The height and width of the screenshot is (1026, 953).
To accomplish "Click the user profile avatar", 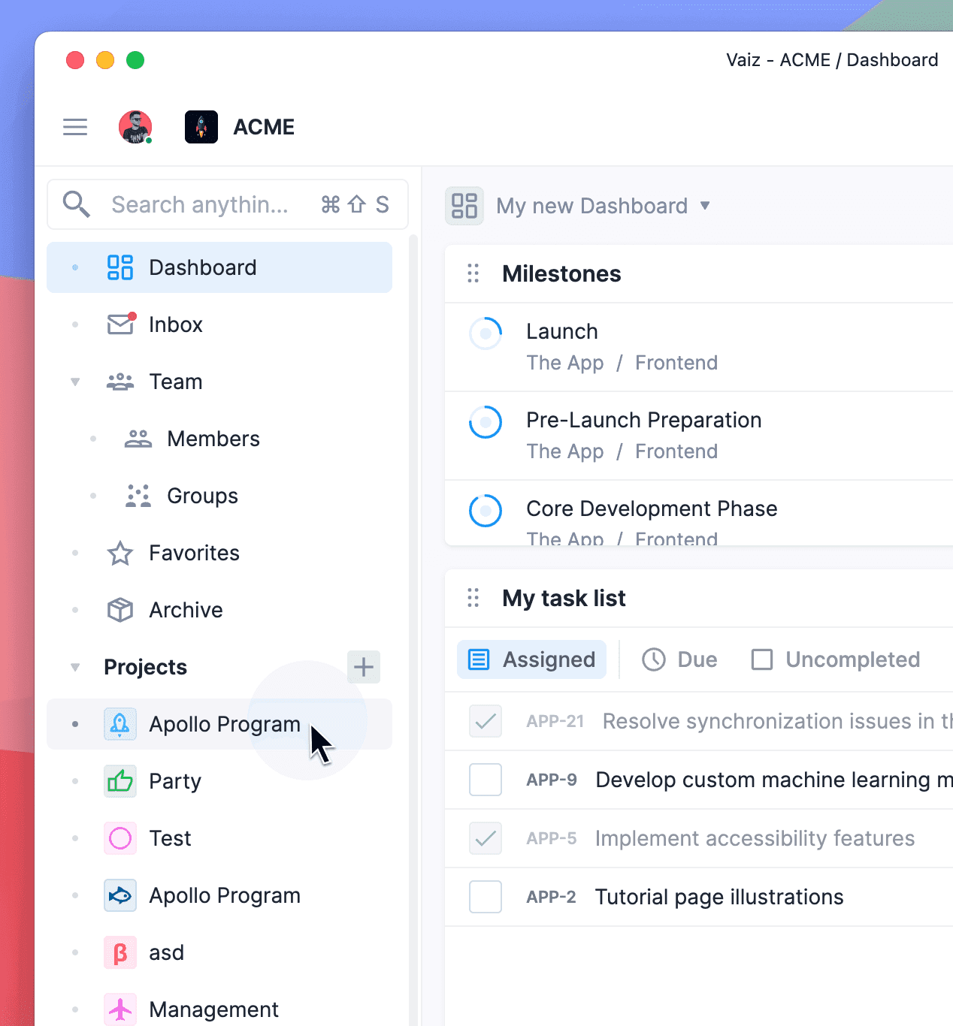I will (x=135, y=127).
